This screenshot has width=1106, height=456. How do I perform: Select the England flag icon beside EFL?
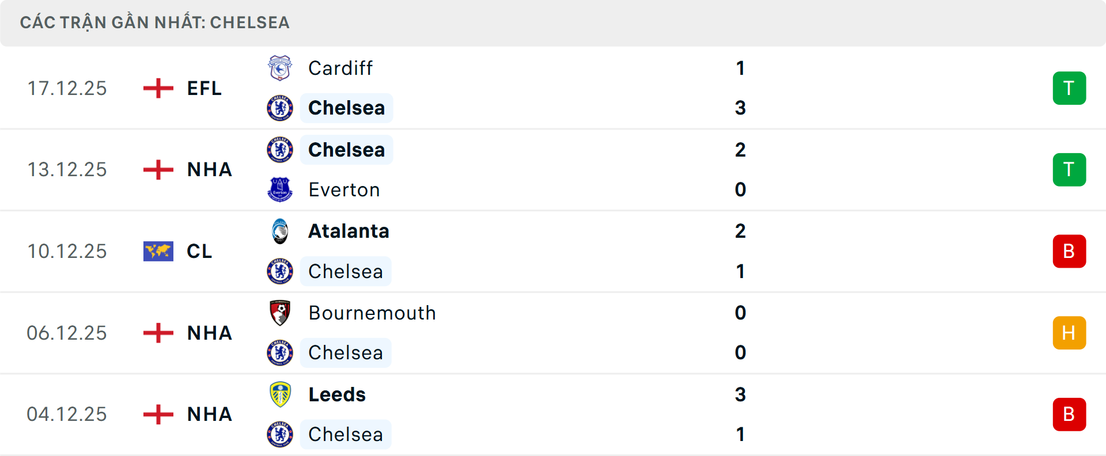(157, 88)
